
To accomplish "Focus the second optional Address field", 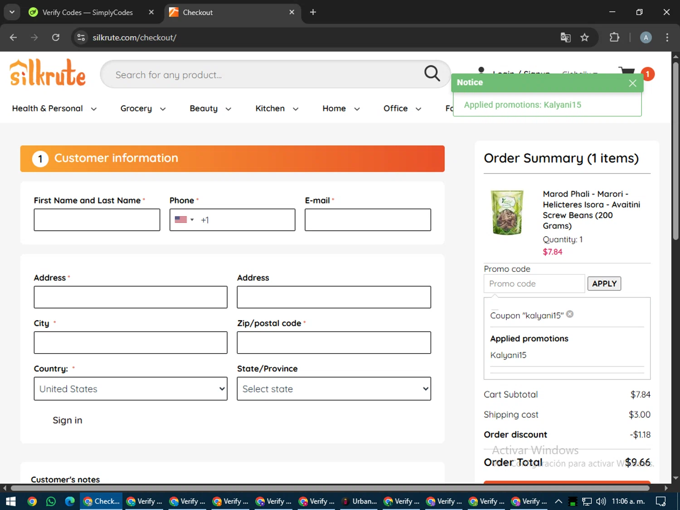I will point(334,297).
